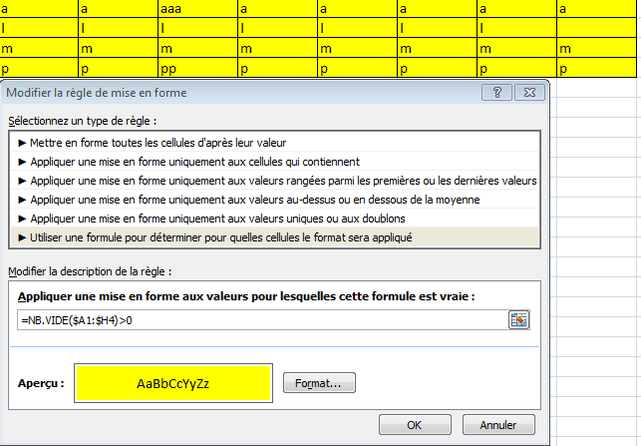Open the Format... options

pos(319,382)
